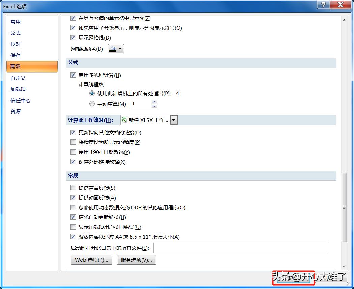Click the scrollbar up arrow
Image resolution: width=354 pixels, height=289 pixels.
pyautogui.click(x=344, y=20)
